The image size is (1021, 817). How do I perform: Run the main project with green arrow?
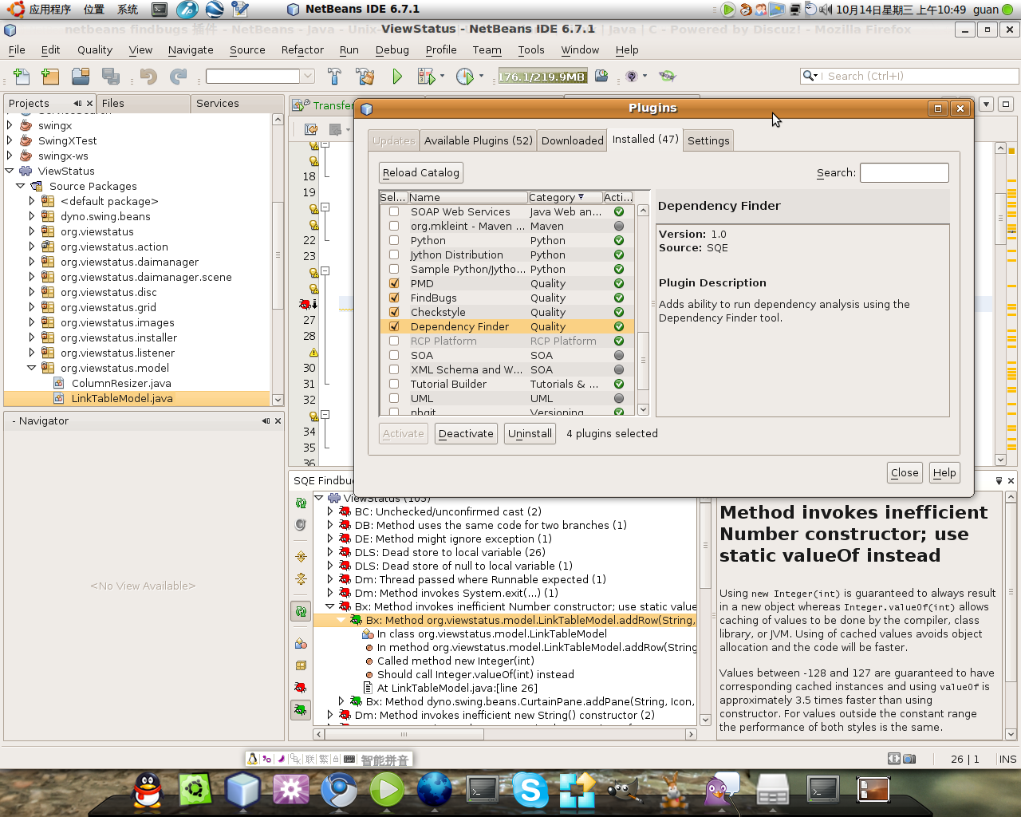pyautogui.click(x=397, y=76)
